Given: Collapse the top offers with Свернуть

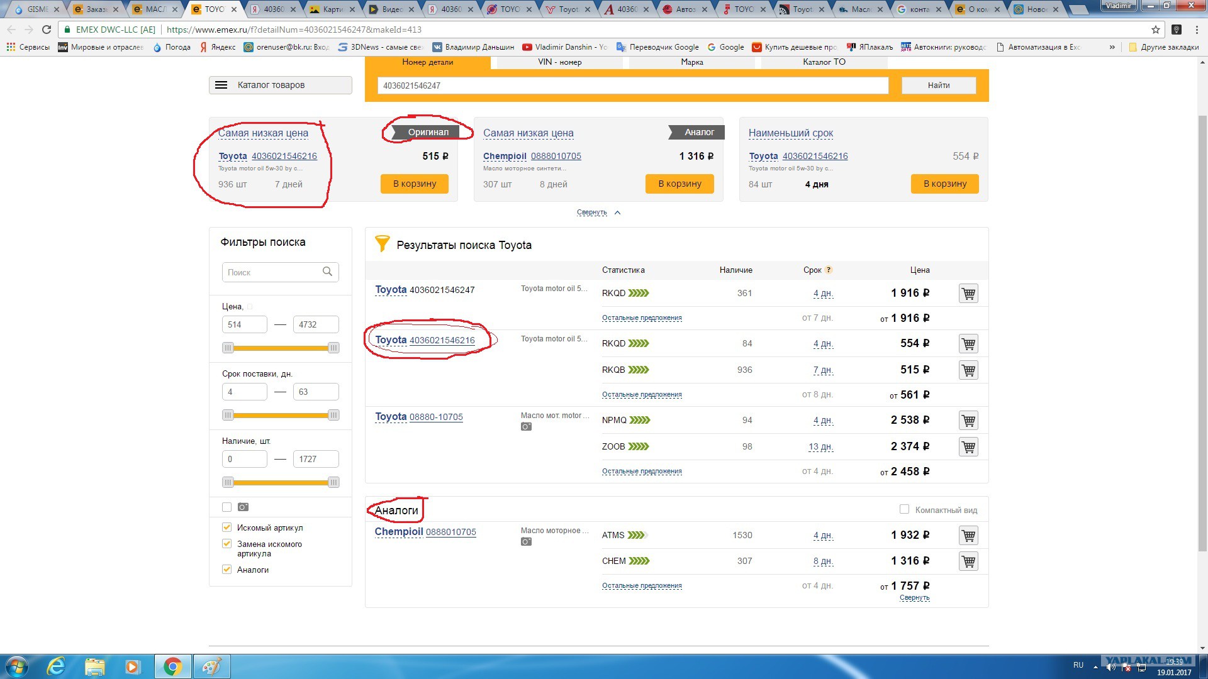Looking at the screenshot, I should (598, 213).
